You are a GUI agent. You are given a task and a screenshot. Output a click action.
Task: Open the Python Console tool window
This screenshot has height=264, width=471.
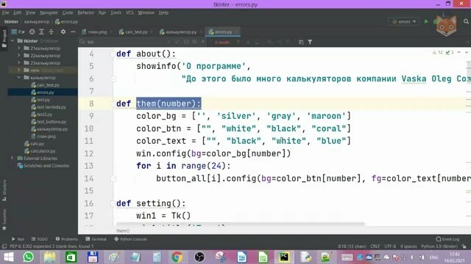(x=131, y=239)
